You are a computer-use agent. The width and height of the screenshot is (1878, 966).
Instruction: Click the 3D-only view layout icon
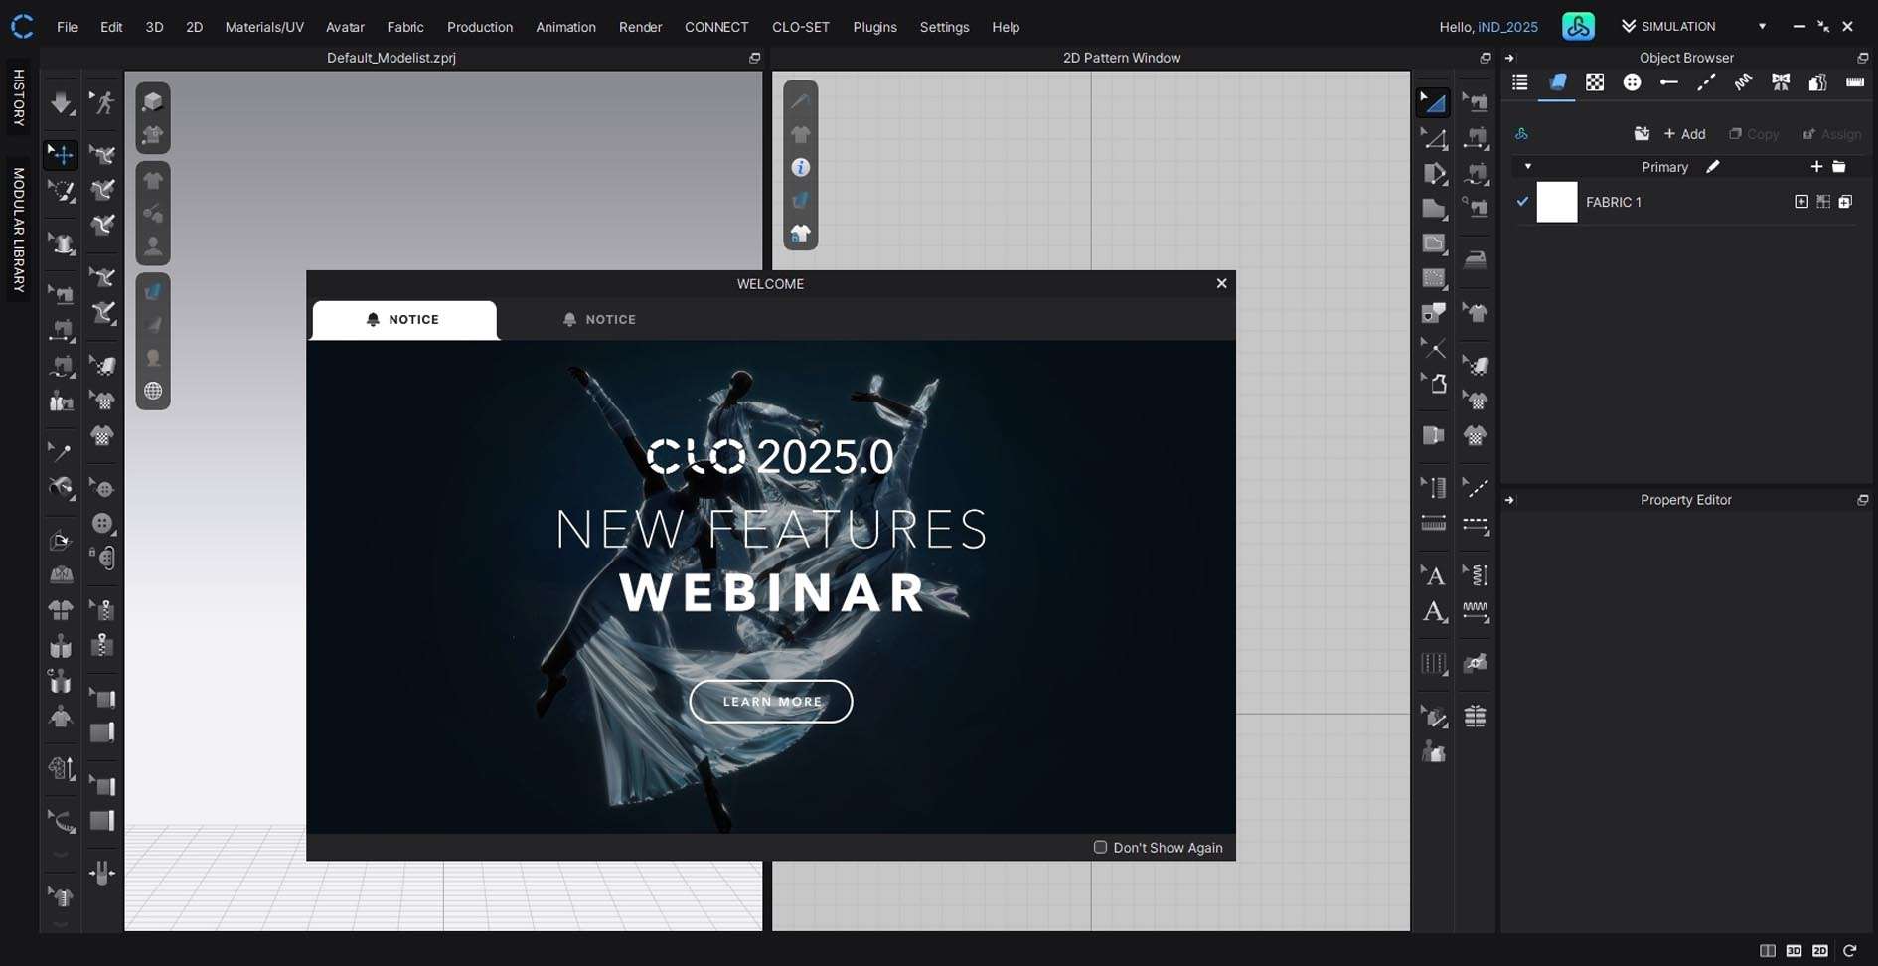(x=1794, y=951)
